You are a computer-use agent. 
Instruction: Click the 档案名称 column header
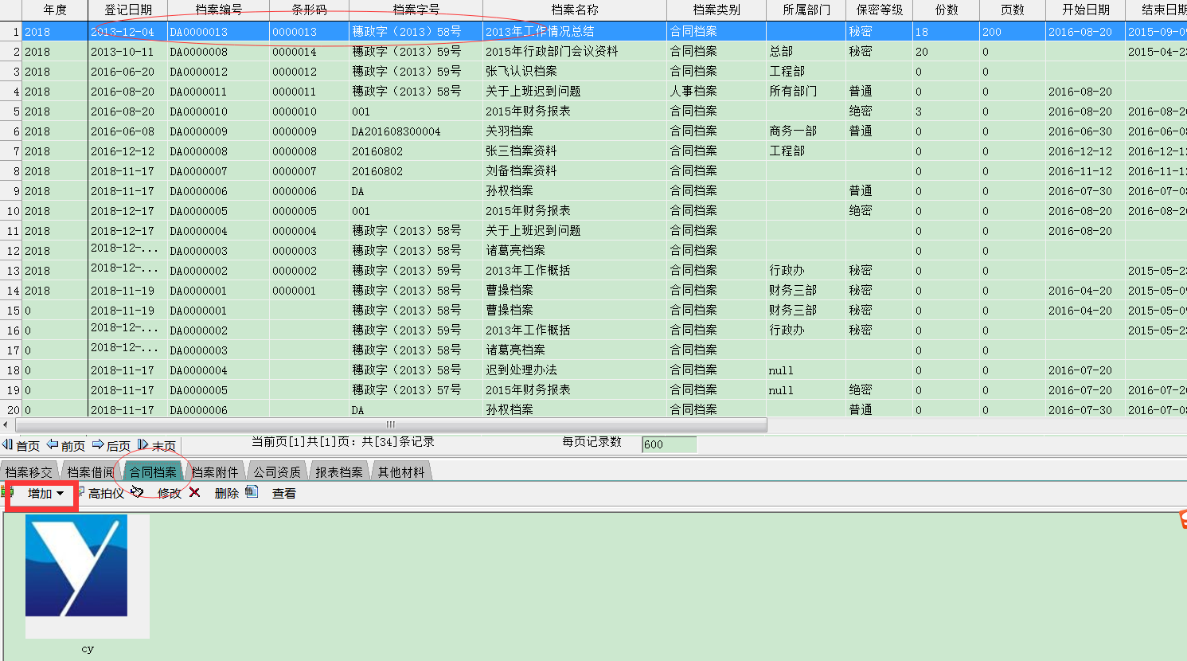pyautogui.click(x=574, y=10)
